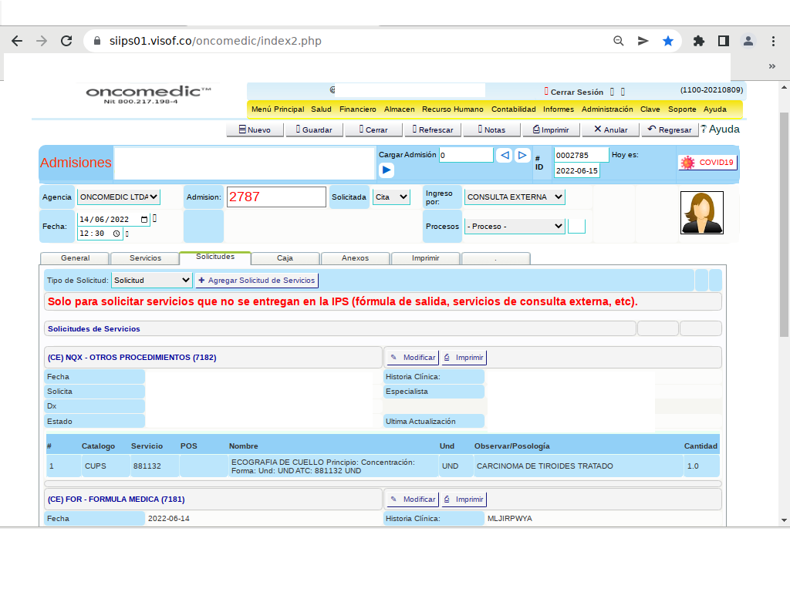Screen dimensions: 790x592
Task: Open the Solicitada Cita dropdown
Action: 391,197
